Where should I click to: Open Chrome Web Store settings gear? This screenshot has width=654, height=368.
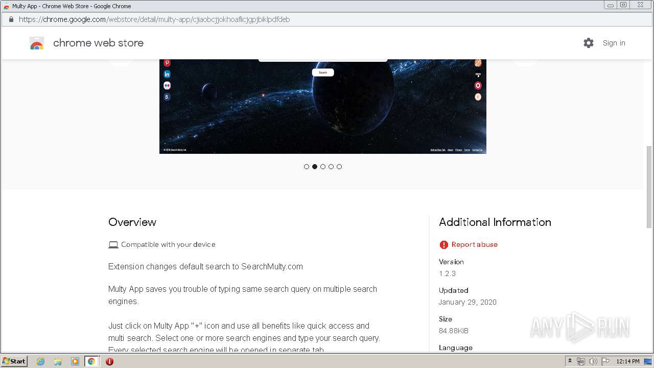point(589,43)
